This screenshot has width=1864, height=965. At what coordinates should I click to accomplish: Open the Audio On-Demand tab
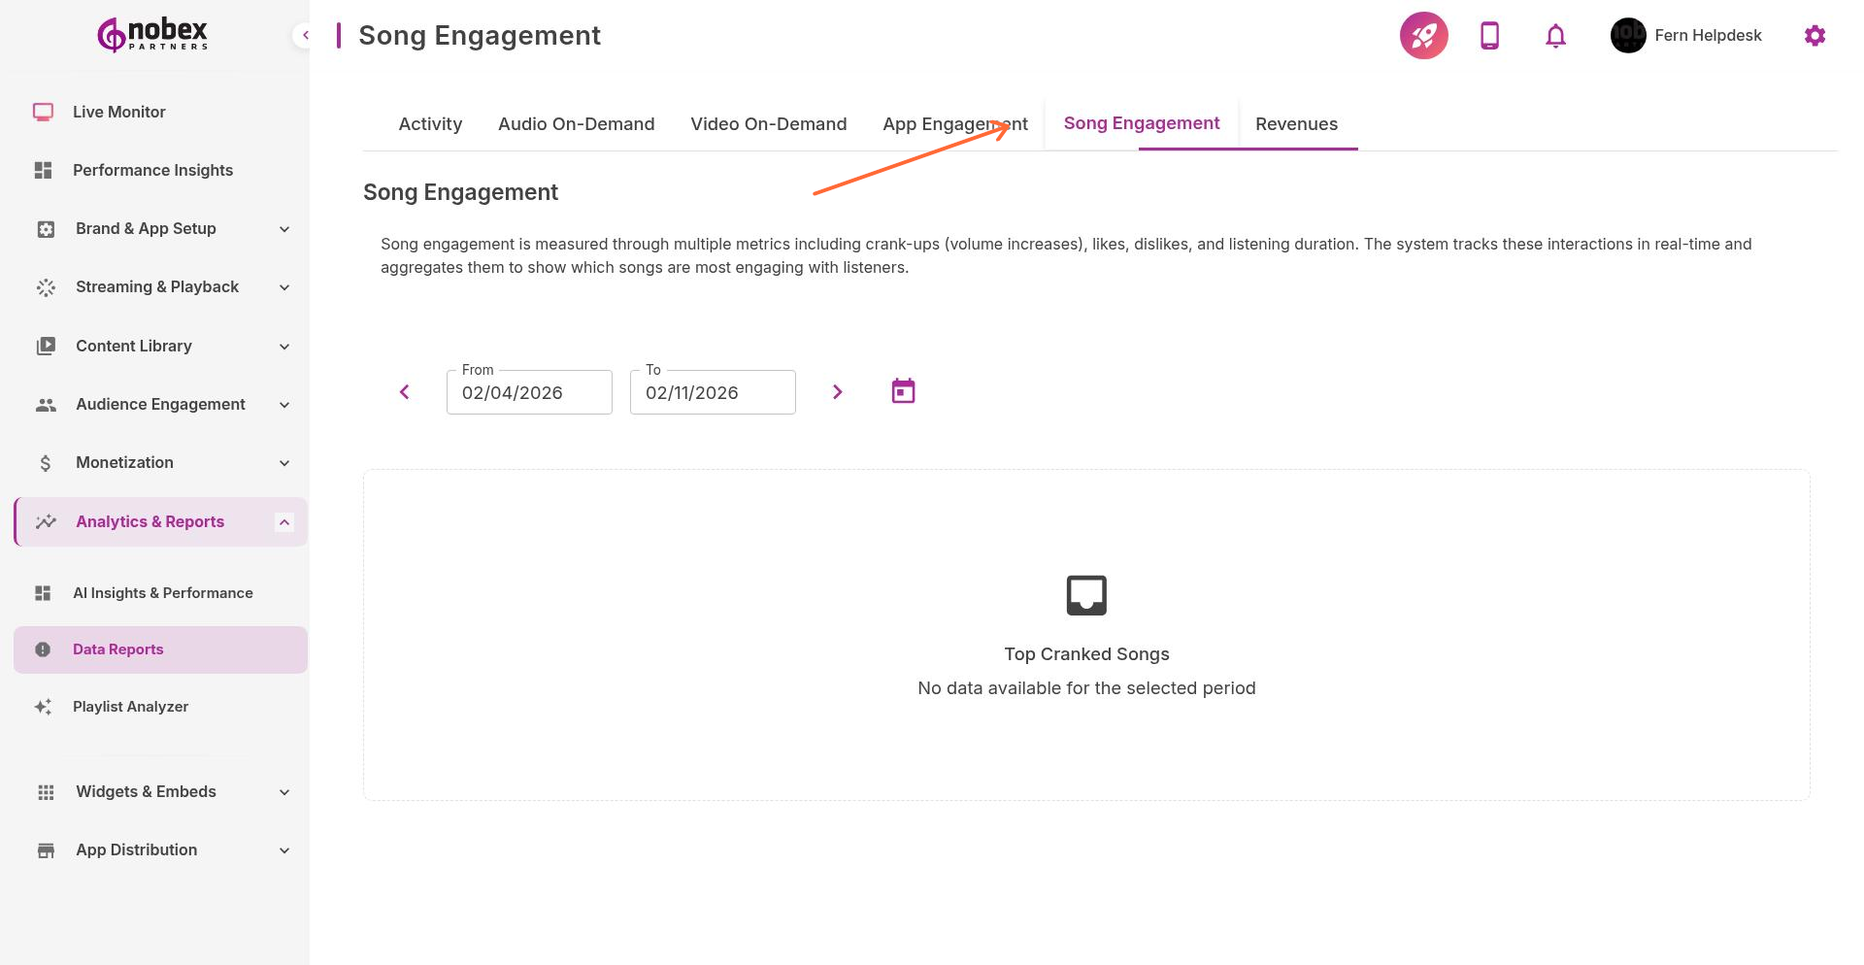click(576, 123)
